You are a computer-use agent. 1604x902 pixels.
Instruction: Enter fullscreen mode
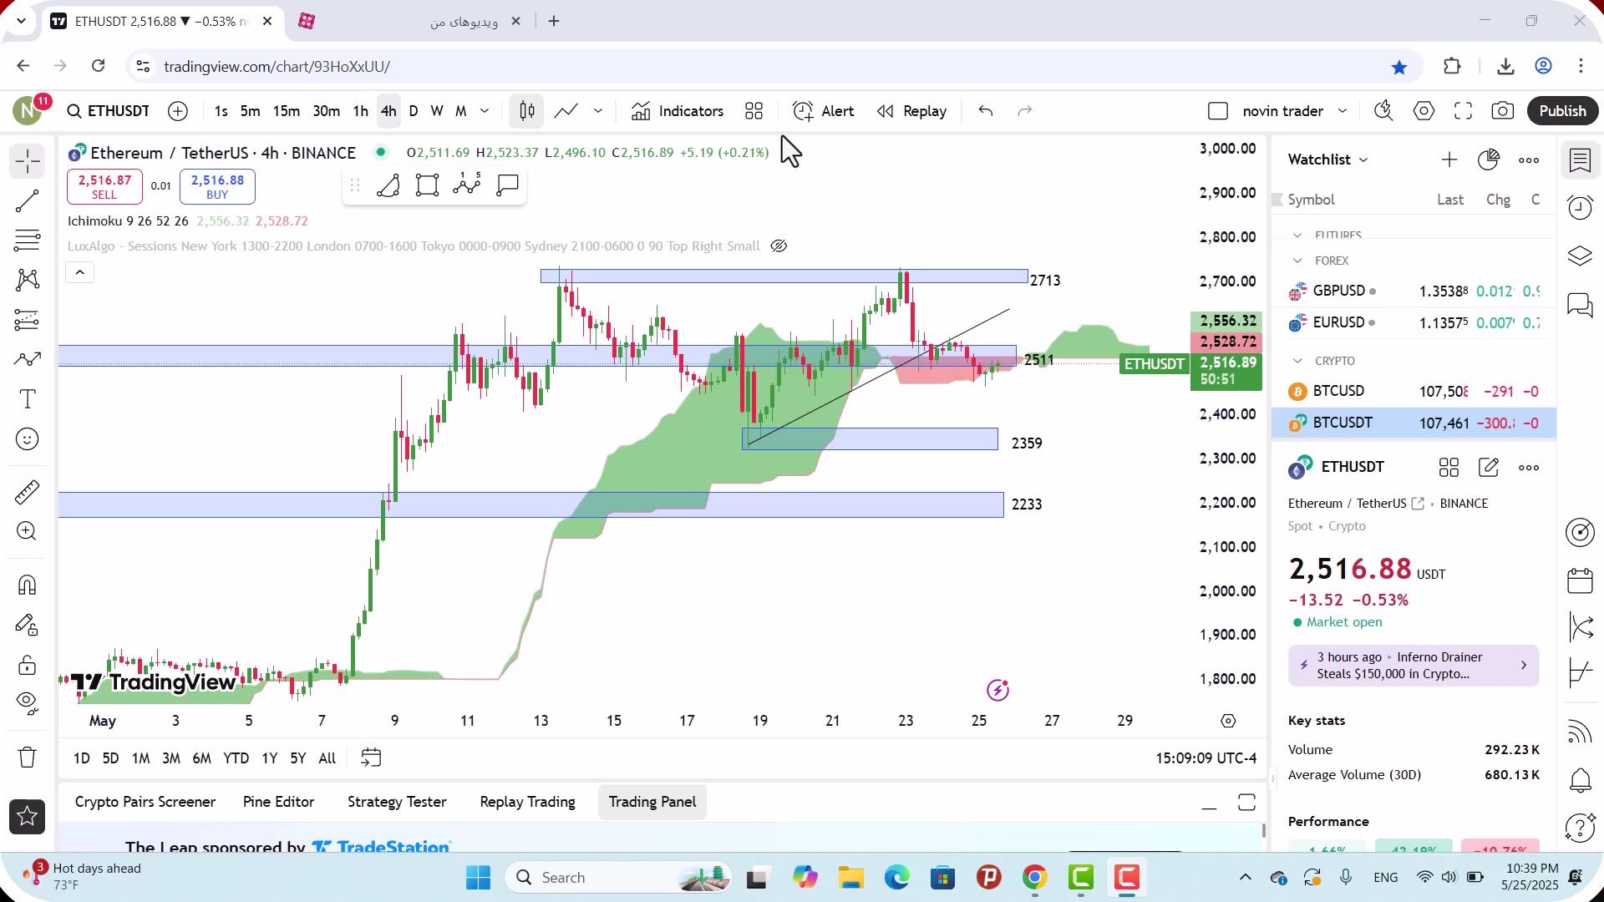1463,111
